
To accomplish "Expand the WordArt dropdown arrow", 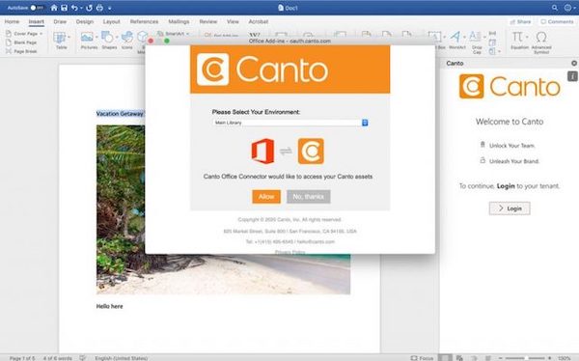I will [464, 37].
